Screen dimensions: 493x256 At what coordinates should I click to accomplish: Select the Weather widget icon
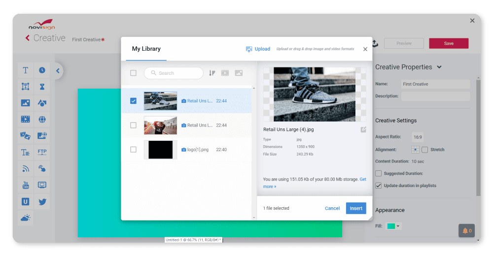click(26, 218)
